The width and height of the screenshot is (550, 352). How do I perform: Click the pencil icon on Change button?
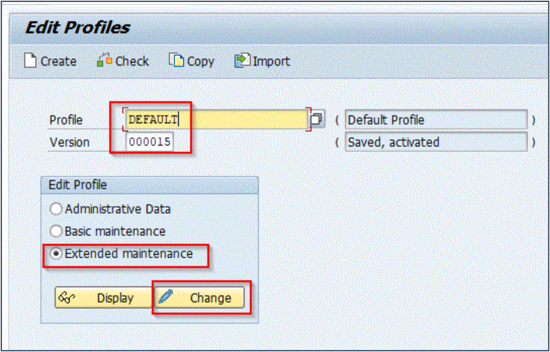pos(166,297)
